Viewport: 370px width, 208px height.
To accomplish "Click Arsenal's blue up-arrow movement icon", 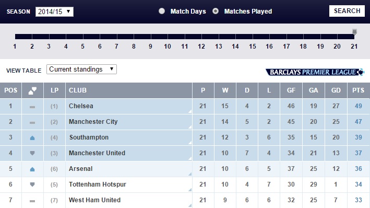I will point(32,169).
